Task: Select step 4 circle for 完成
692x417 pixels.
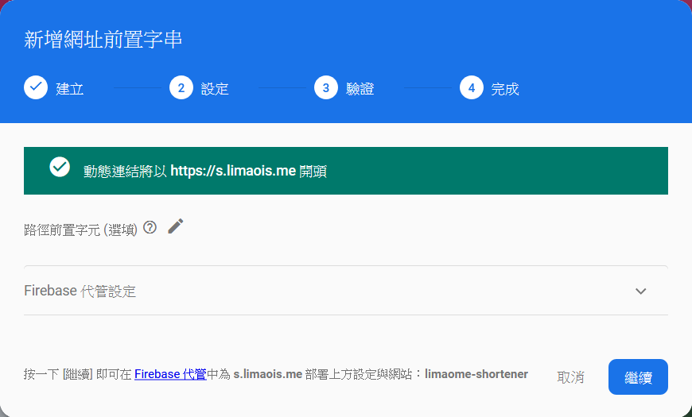Action: (x=472, y=87)
